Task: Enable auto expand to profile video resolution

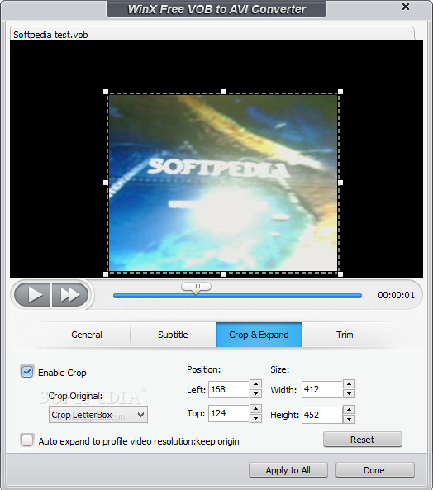Action: 27,440
